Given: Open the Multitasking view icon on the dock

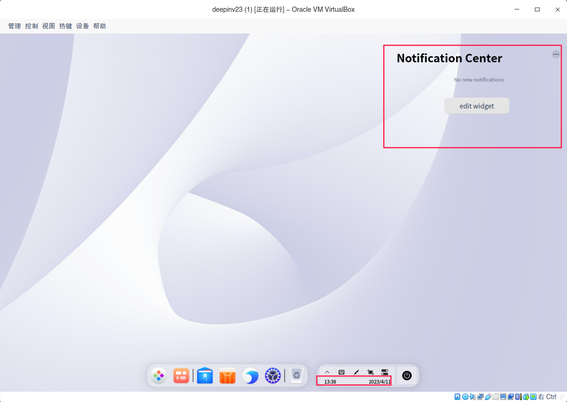Looking at the screenshot, I should pyautogui.click(x=181, y=376).
